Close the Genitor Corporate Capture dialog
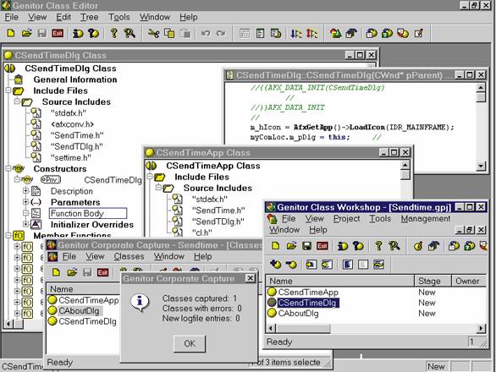Screen dimensions: 496x372 tap(250, 278)
